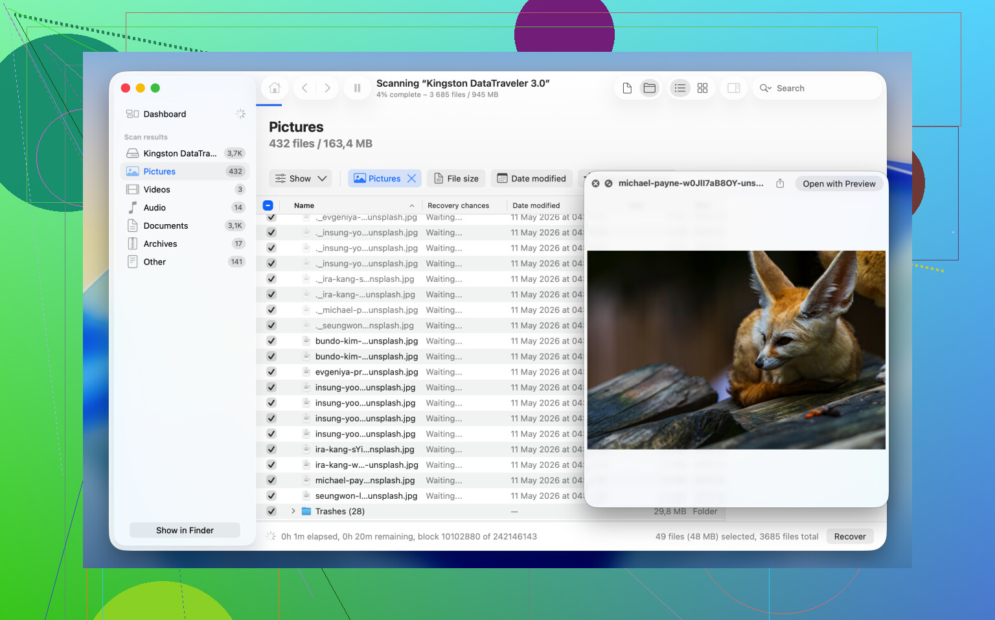Click the Search field
Viewport: 995px width, 620px height.
tap(818, 88)
